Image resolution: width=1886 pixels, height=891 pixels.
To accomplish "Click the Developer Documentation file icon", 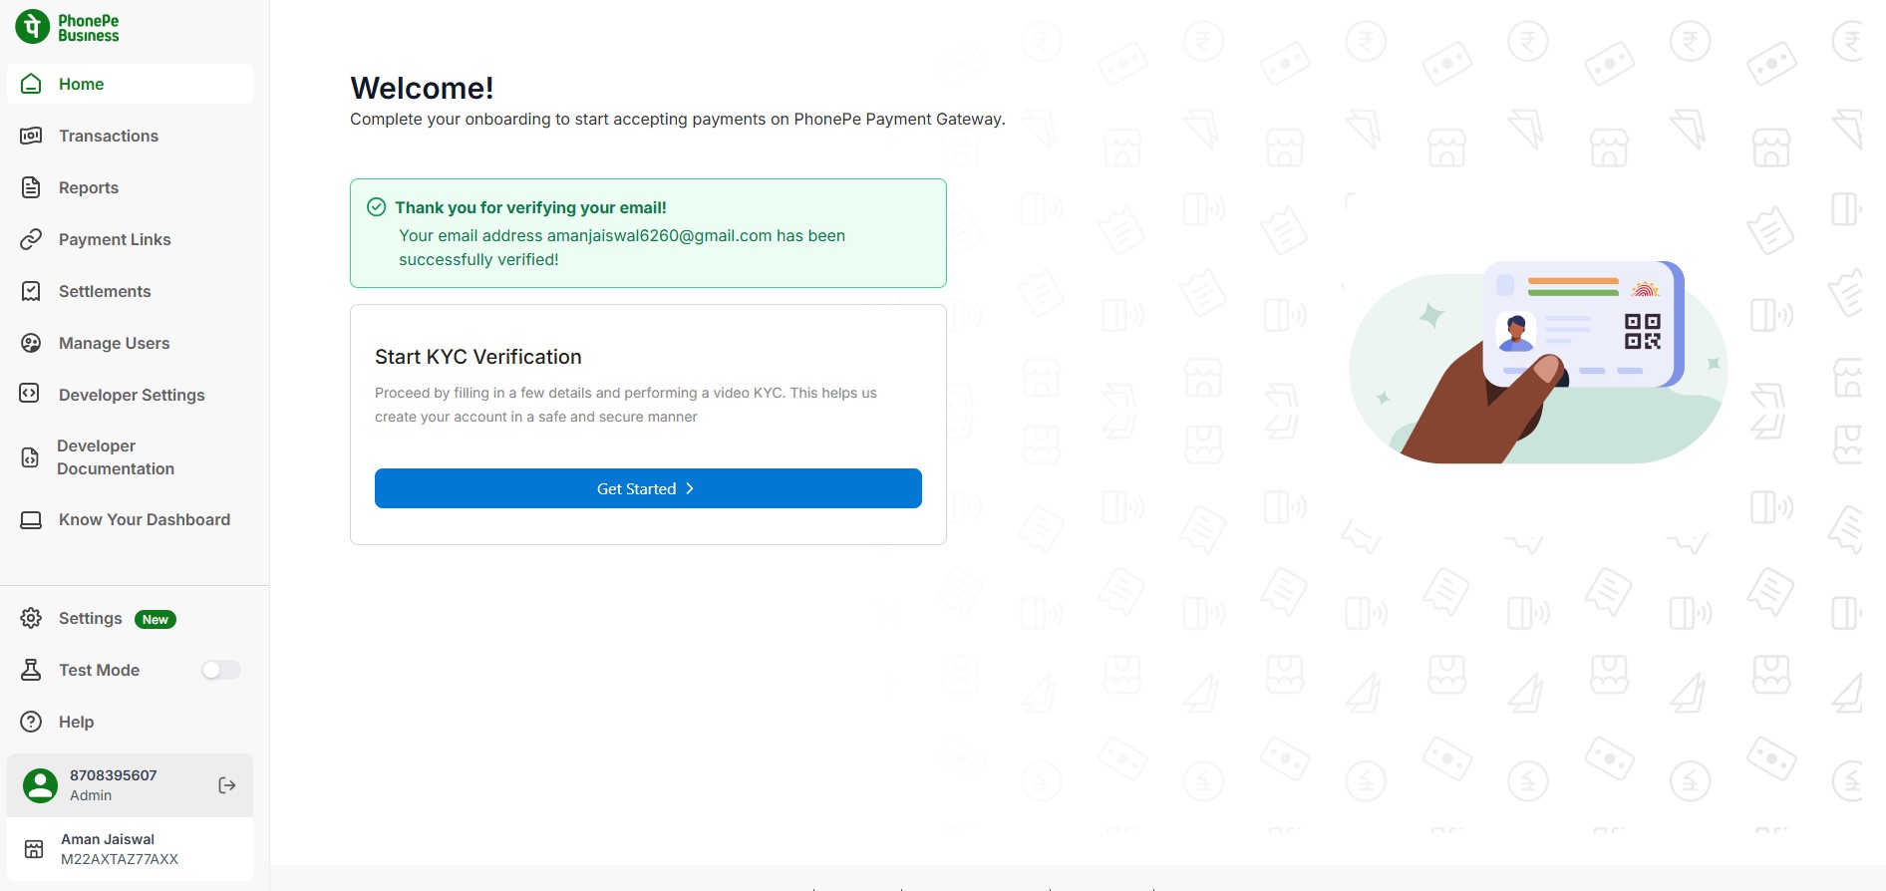I will 30,457.
